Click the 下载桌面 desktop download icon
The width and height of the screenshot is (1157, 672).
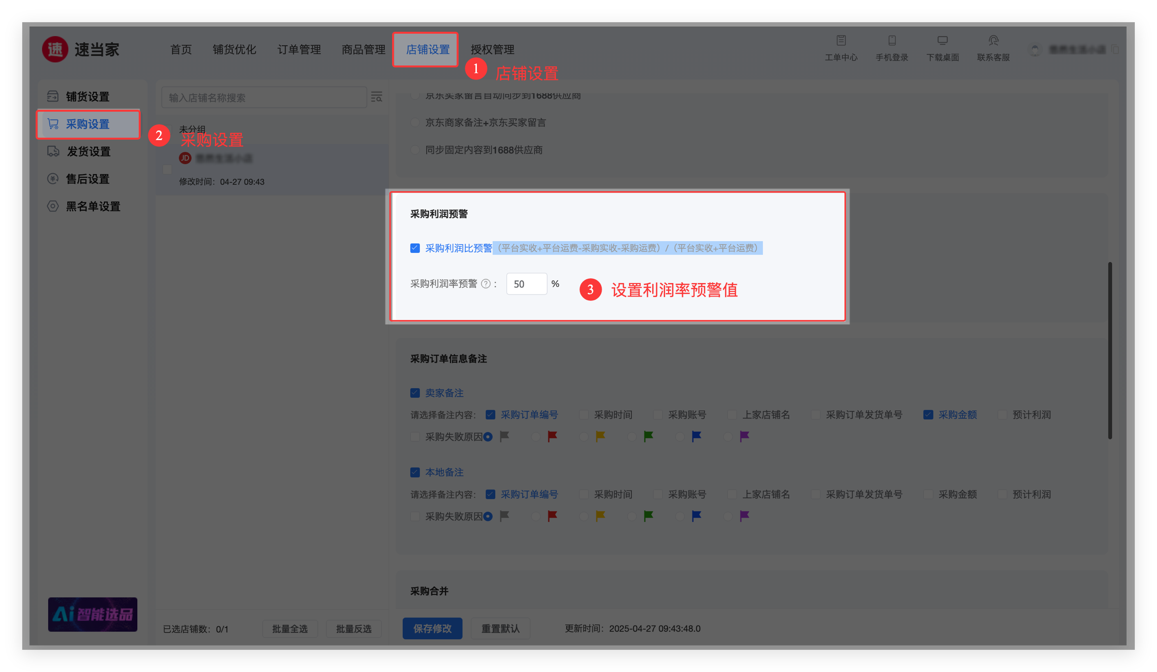(x=942, y=41)
